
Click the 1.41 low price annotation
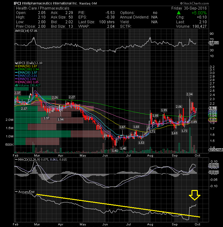[115, 151]
